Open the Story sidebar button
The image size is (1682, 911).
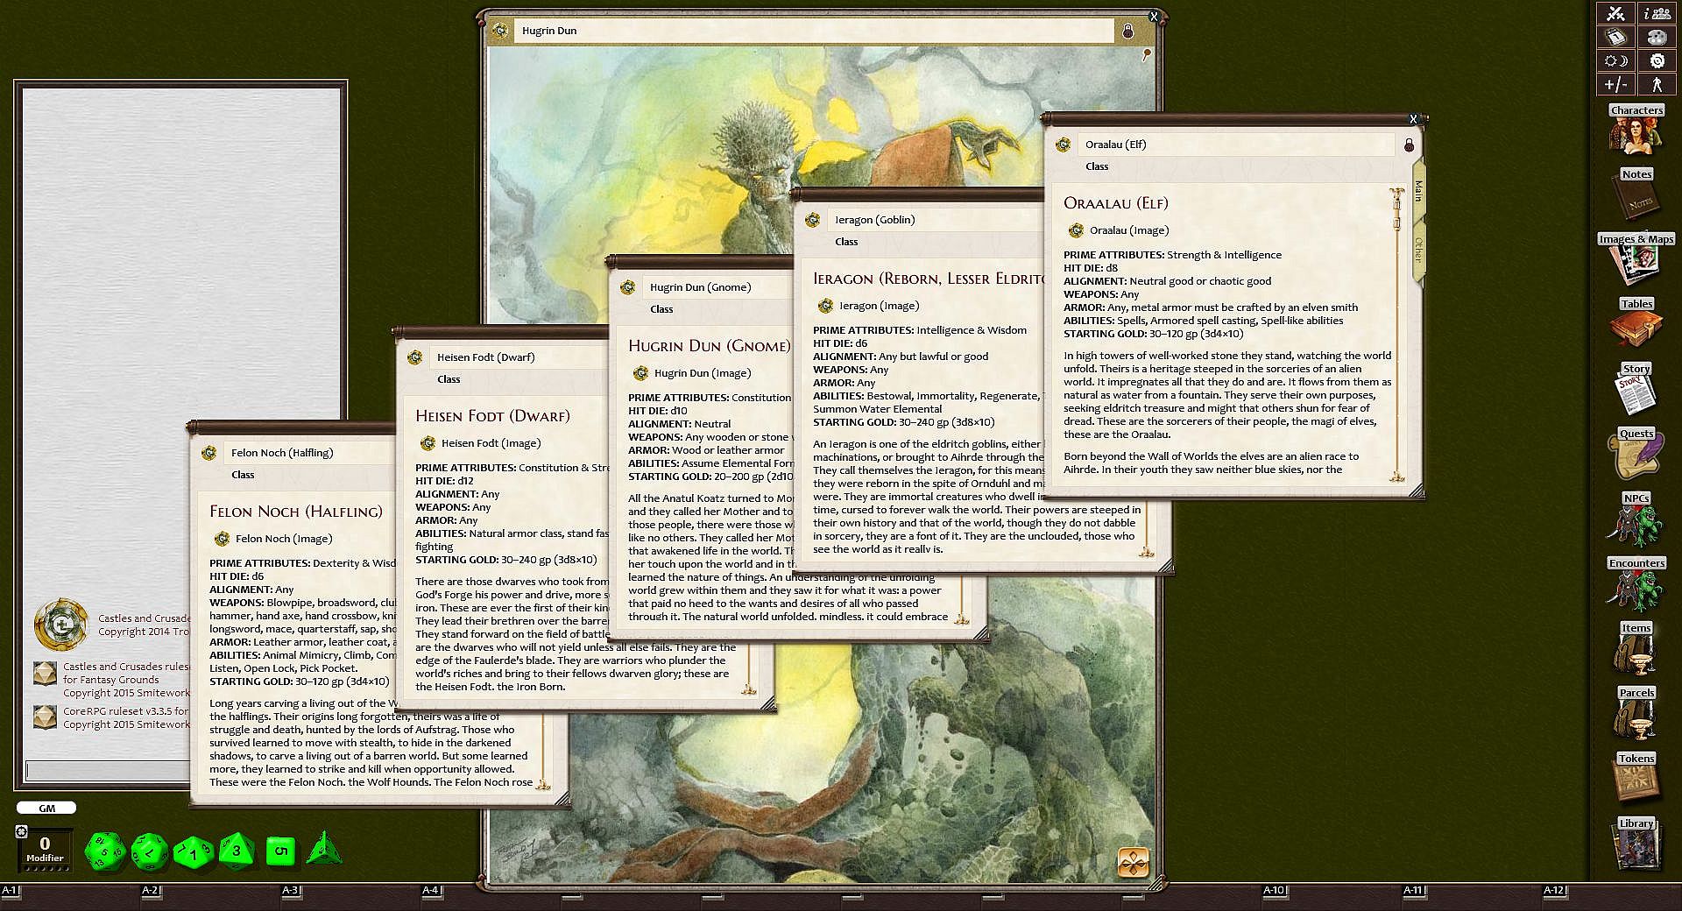(1636, 389)
